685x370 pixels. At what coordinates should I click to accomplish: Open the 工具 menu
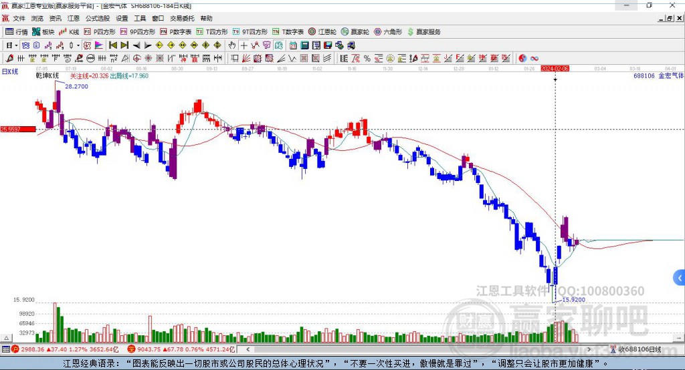click(x=140, y=18)
